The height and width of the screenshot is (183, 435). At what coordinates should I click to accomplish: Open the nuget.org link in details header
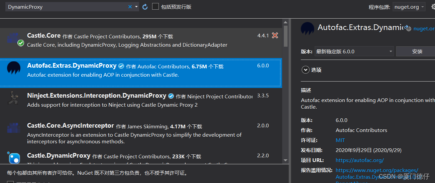[x=424, y=29]
